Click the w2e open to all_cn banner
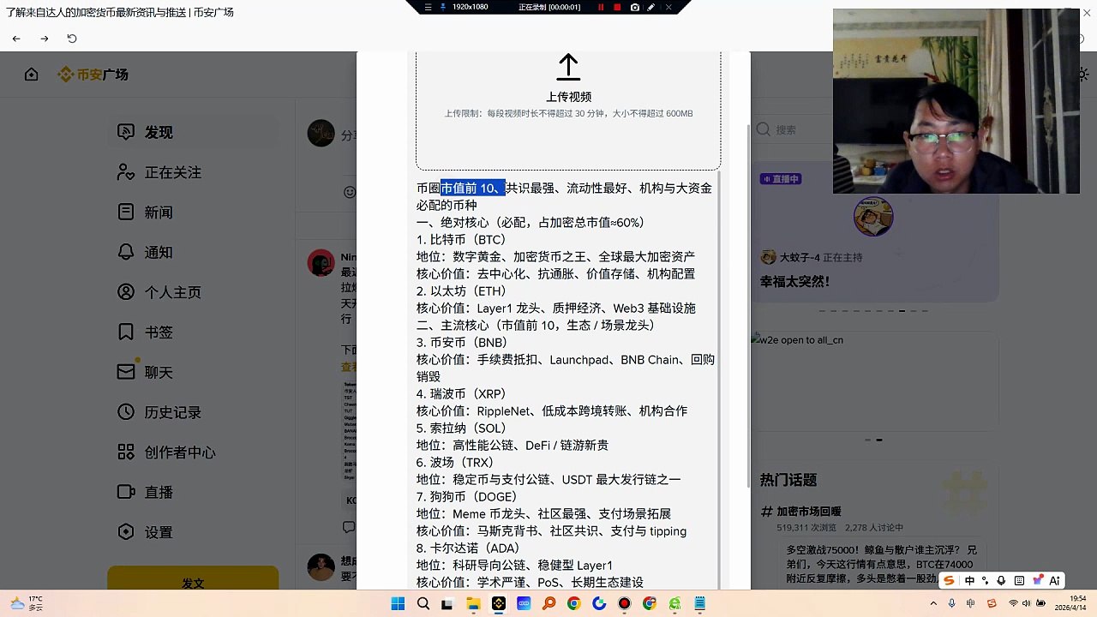1097x617 pixels. point(874,381)
